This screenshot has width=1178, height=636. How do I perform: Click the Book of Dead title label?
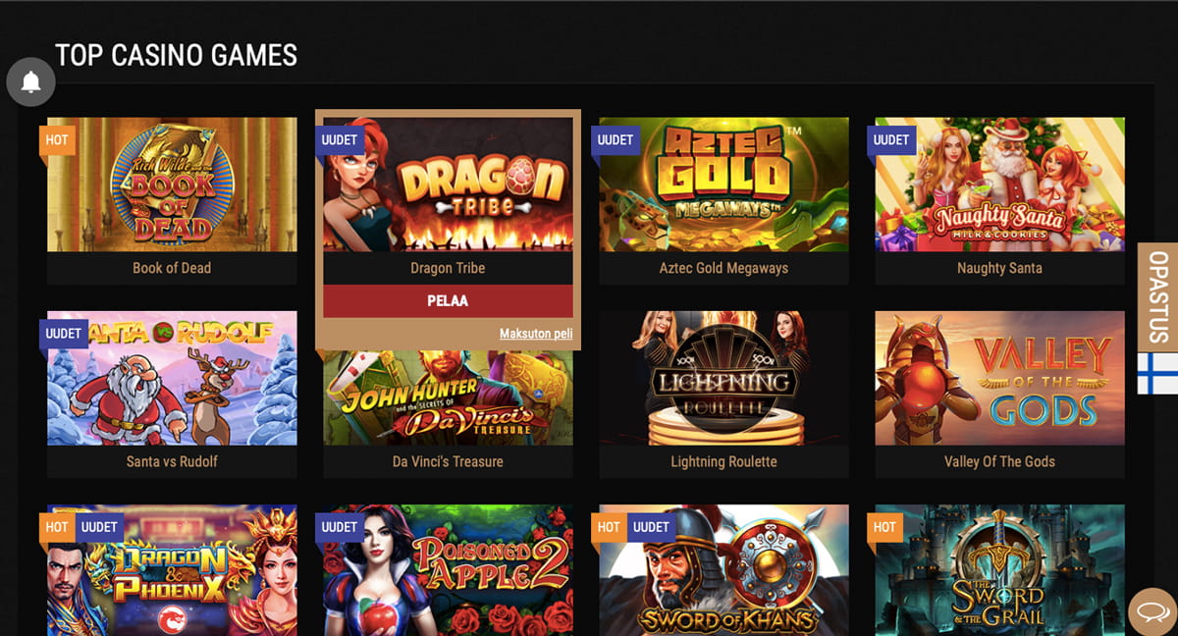(x=172, y=268)
